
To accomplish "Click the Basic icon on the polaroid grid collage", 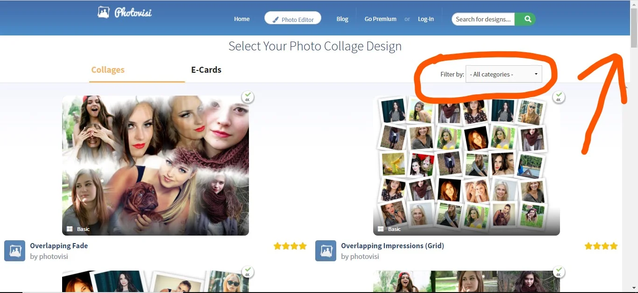I will (382, 229).
